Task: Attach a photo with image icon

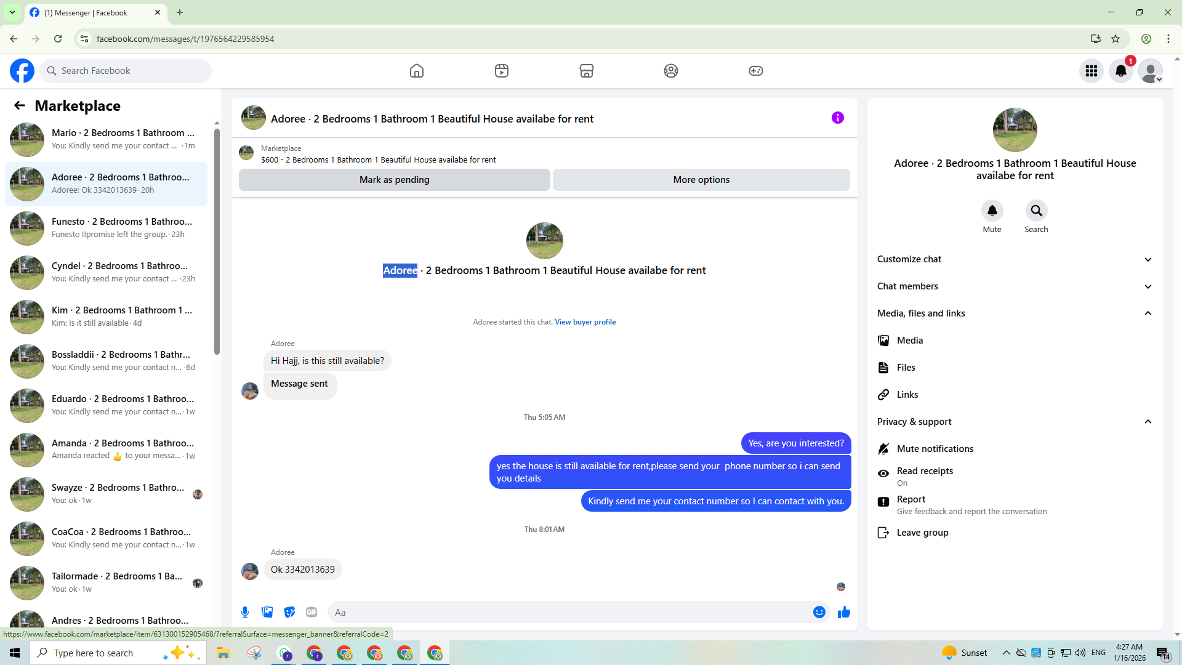Action: pos(267,612)
